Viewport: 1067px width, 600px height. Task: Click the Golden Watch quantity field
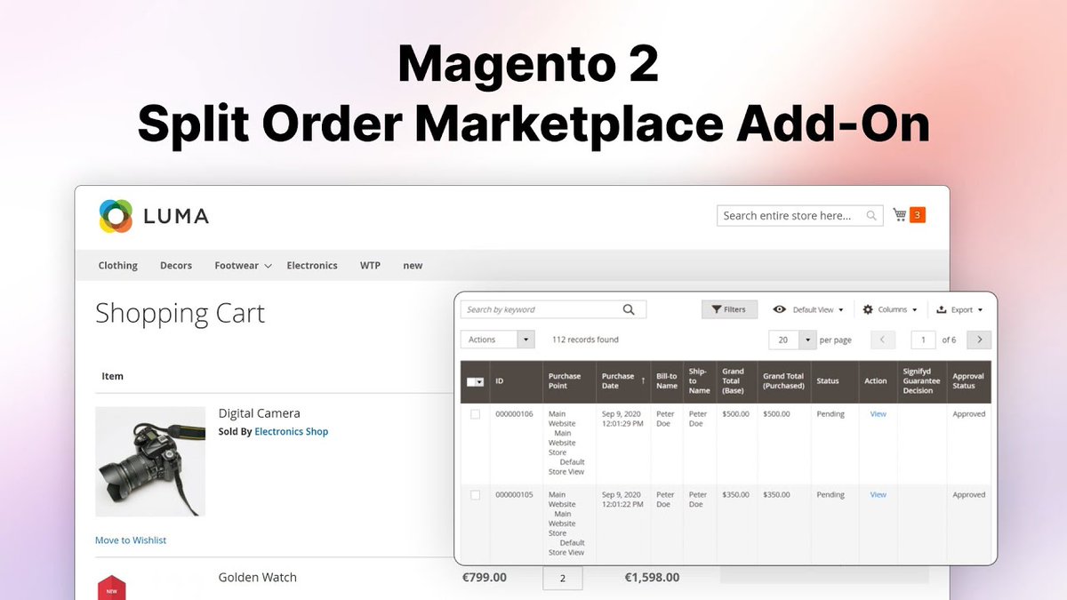coord(563,578)
